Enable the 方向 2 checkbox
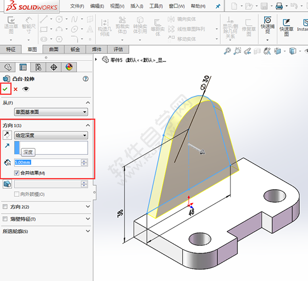 [5, 207]
